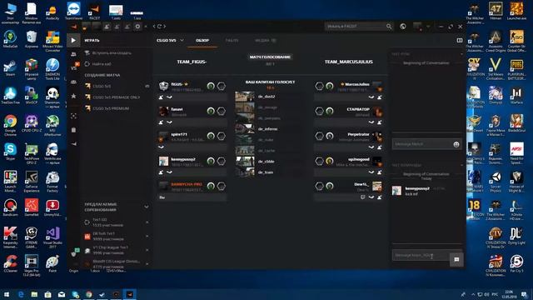Select CS:GO 5v5 PREMIUM entry
This screenshot has height=300, width=533.
coord(117,108)
